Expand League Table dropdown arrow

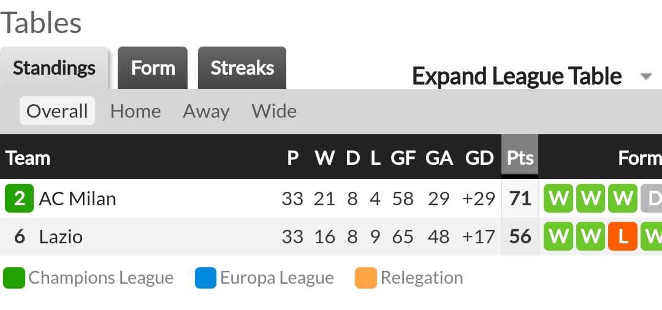646,77
